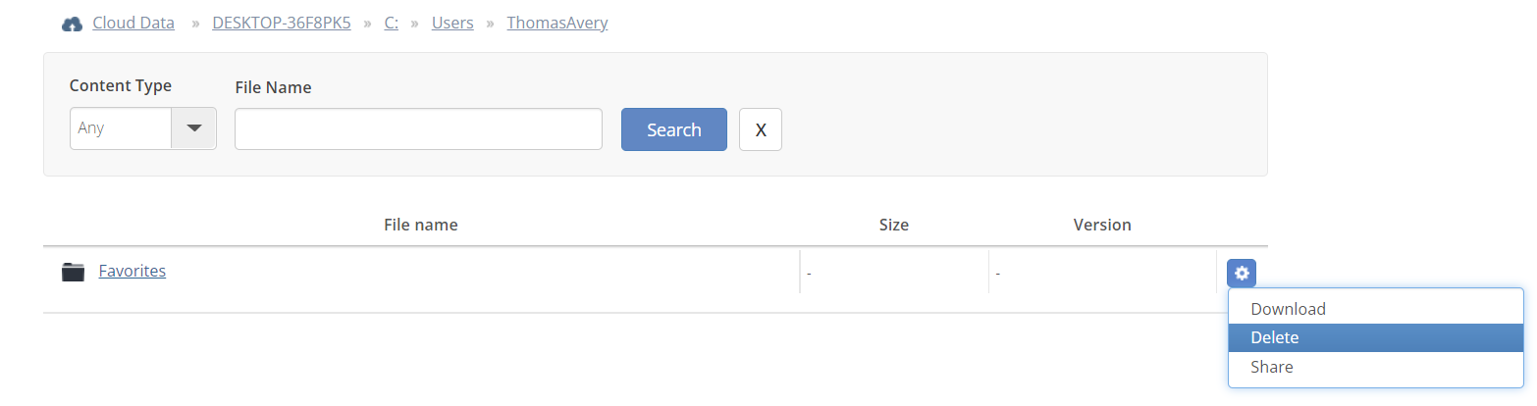Click the Size column header

pyautogui.click(x=894, y=225)
